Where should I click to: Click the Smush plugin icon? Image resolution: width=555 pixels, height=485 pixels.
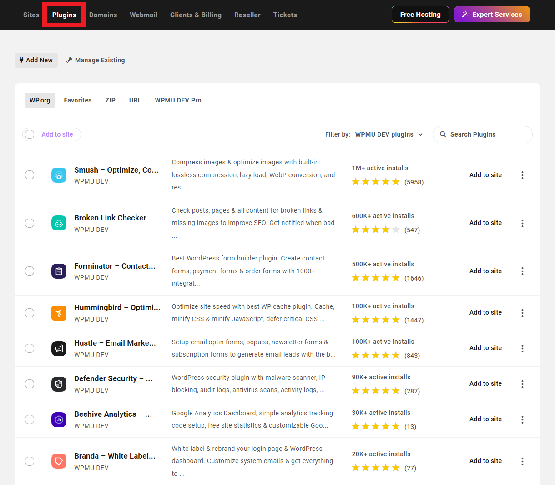coord(59,175)
